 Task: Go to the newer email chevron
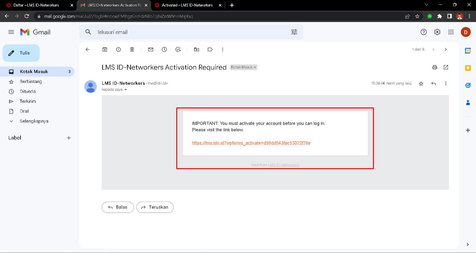tap(433, 50)
